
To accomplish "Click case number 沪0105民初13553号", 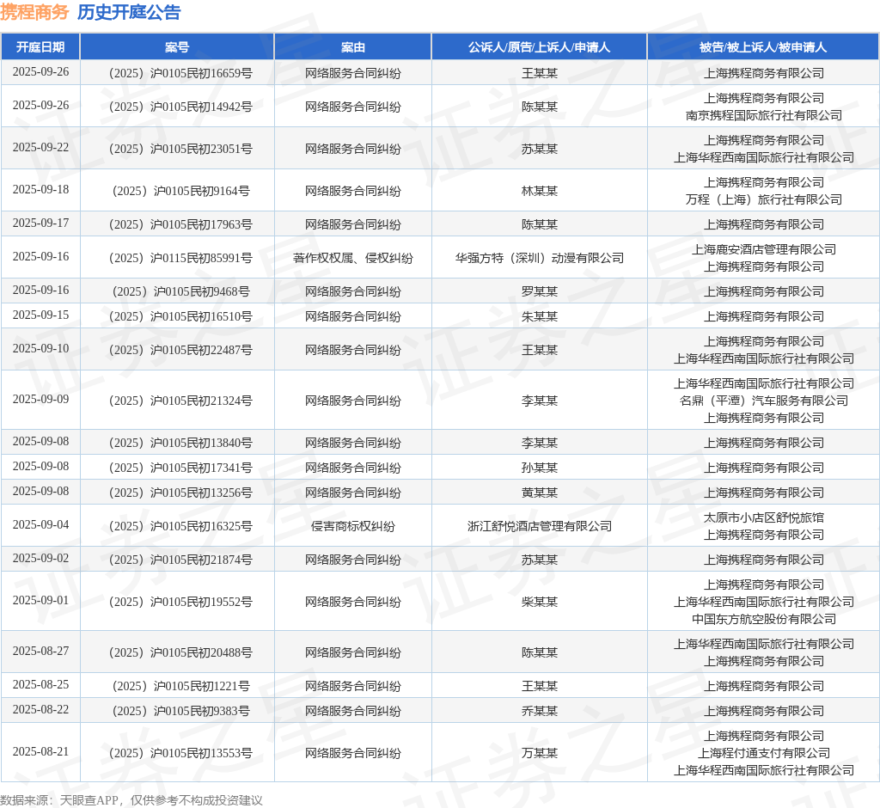I will pyautogui.click(x=180, y=752).
